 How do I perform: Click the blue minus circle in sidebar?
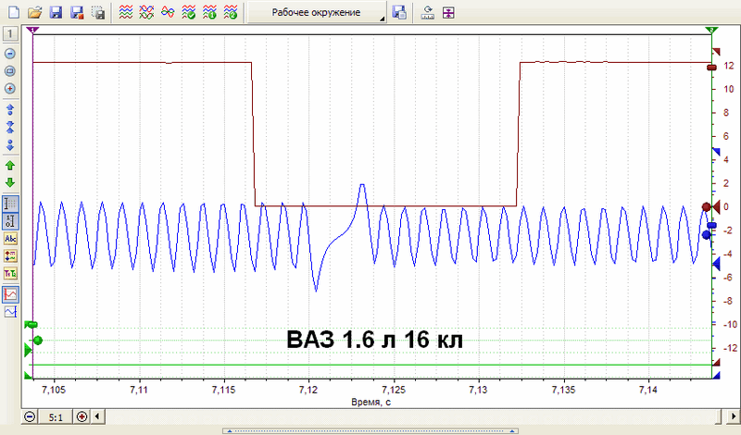coord(10,54)
